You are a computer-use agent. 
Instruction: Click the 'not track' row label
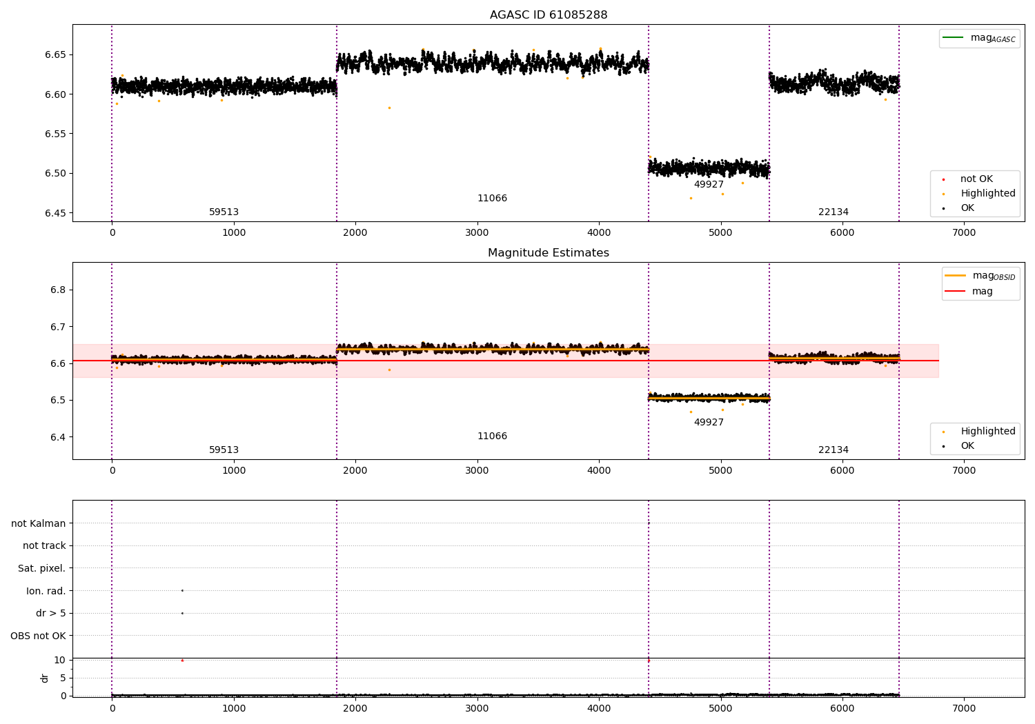click(x=44, y=546)
